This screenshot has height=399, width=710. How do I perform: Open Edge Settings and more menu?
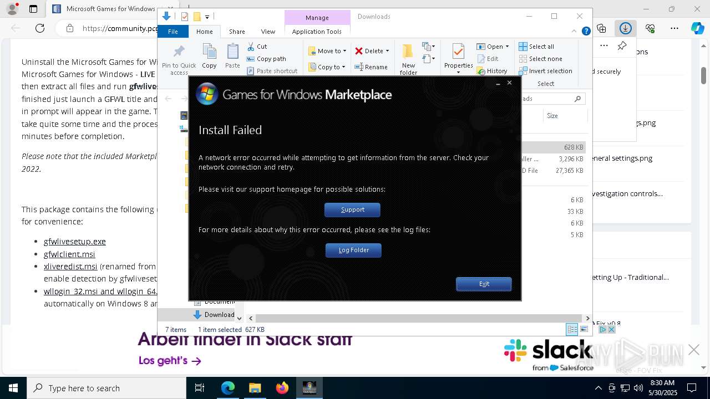(674, 28)
